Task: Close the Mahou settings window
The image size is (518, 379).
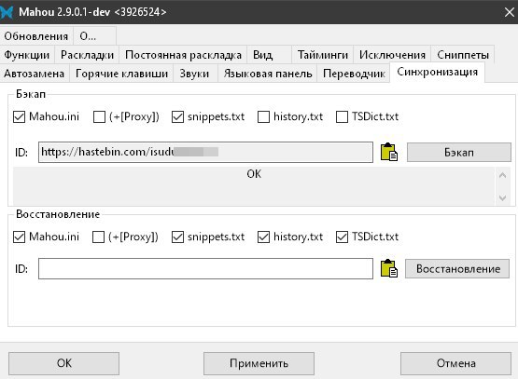Action: 510,12
